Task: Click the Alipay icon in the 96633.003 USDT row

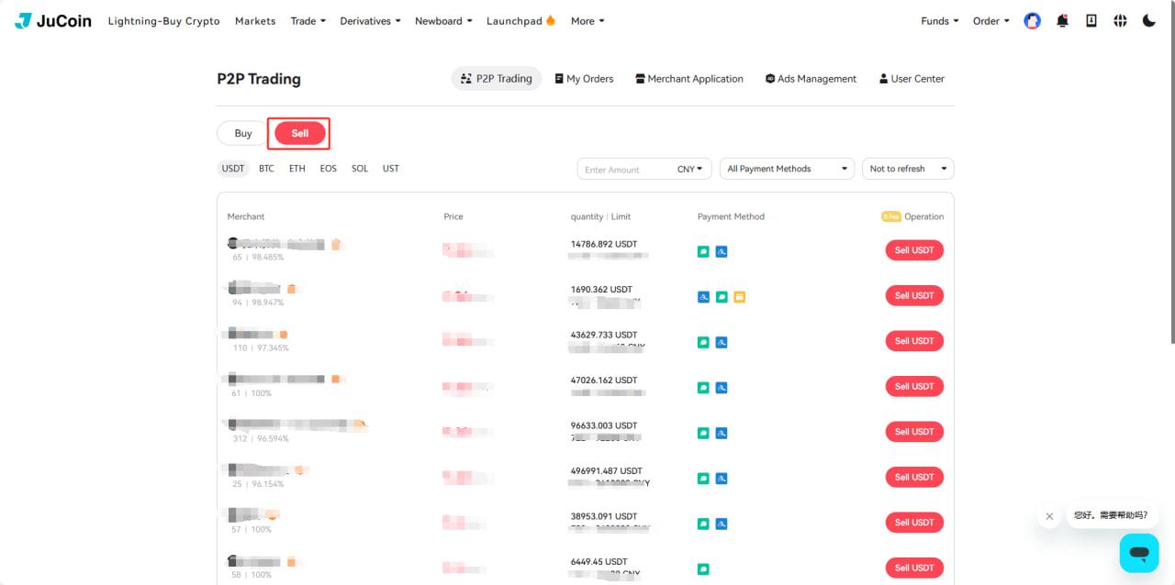Action: click(x=722, y=433)
